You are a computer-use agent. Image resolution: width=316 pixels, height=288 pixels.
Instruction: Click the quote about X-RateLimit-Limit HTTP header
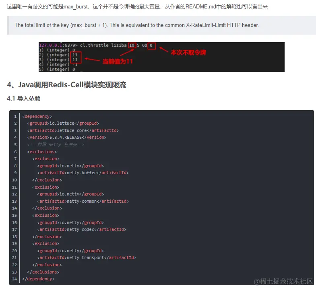136,25
